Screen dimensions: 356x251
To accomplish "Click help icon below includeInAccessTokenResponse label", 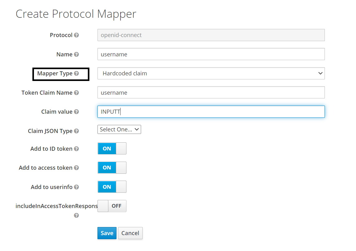I will click(76, 215).
